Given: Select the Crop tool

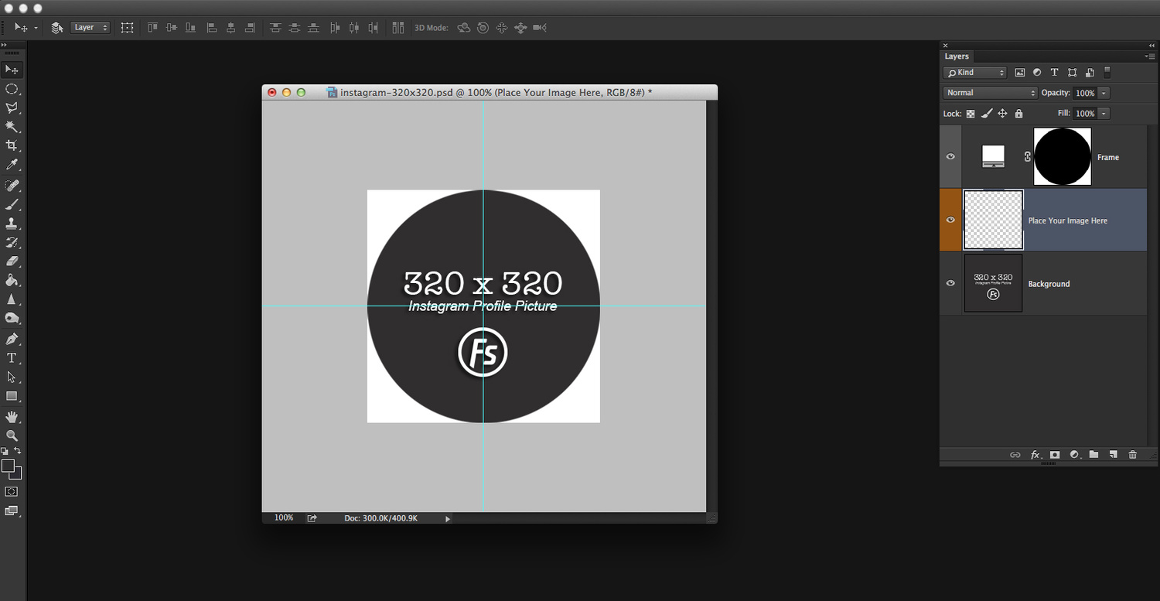Looking at the screenshot, I should tap(12, 145).
